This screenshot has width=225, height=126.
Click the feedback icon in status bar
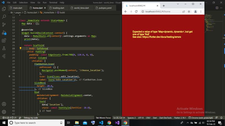point(216,118)
